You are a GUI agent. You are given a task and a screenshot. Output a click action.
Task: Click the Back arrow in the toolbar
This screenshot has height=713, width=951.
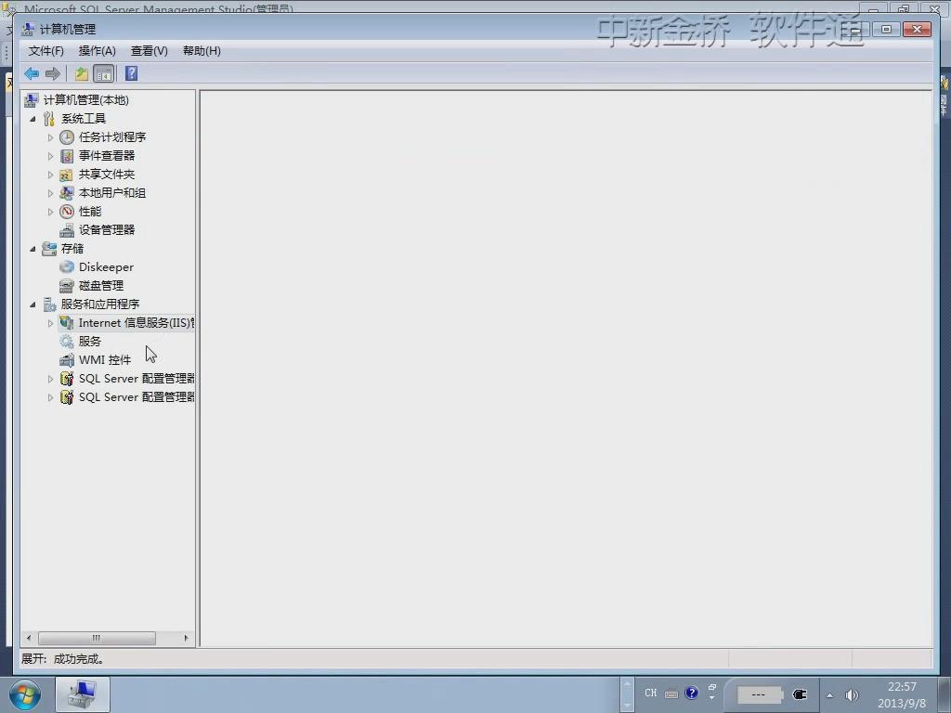point(32,74)
